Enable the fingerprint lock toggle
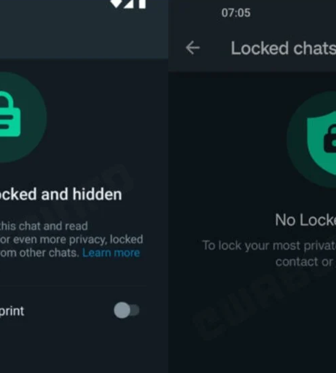The height and width of the screenshot is (373, 336). pyautogui.click(x=127, y=310)
